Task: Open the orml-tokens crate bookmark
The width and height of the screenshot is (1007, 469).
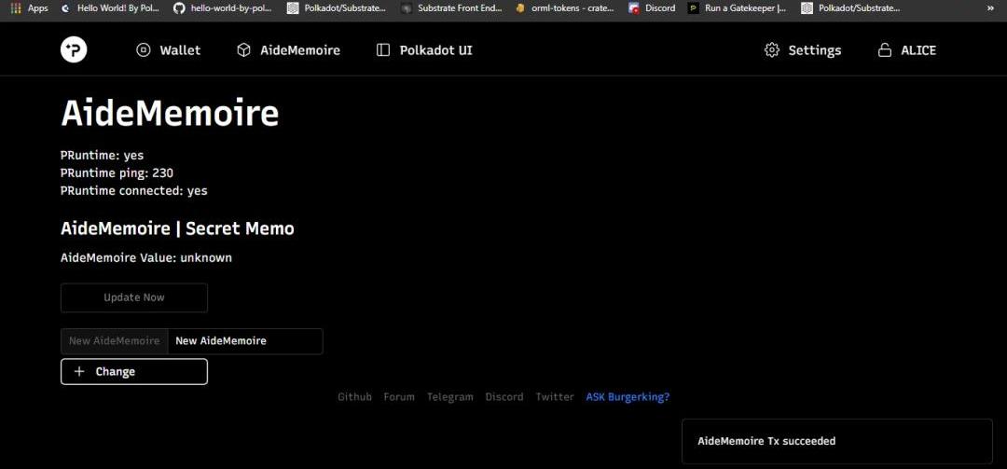Action: click(x=564, y=8)
